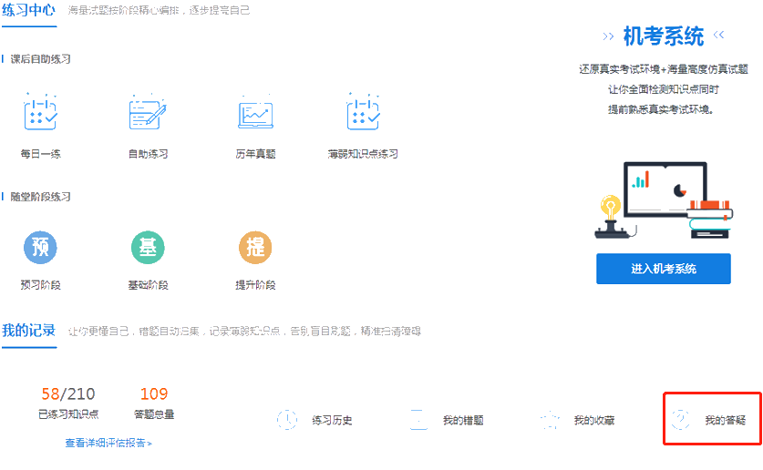Click the 历年真题 label

tap(255, 154)
